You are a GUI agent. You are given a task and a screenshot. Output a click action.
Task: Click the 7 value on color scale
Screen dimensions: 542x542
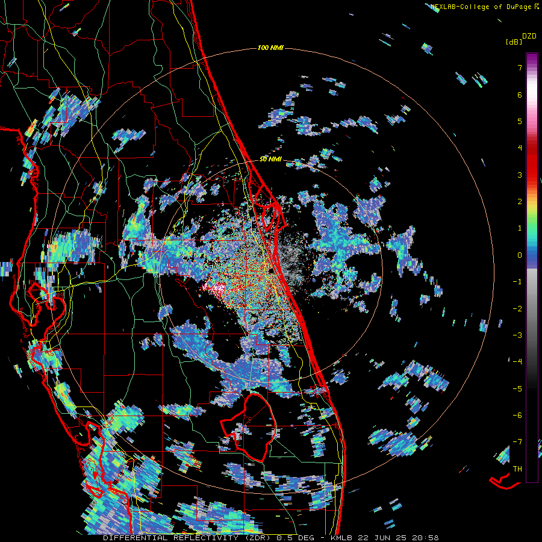[520, 67]
